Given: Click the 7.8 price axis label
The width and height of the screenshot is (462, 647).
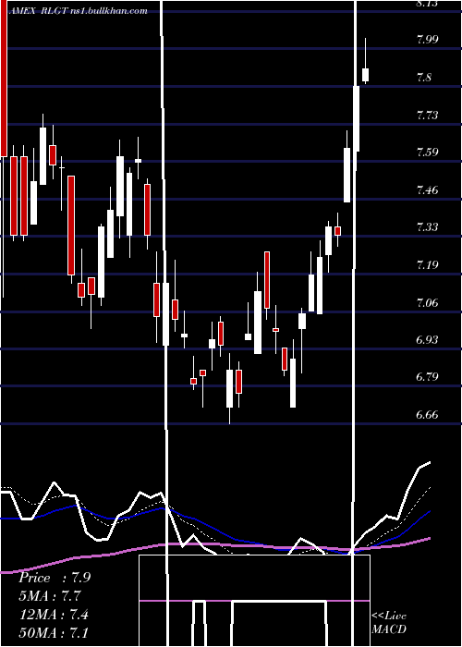Looking at the screenshot, I should point(424,77).
